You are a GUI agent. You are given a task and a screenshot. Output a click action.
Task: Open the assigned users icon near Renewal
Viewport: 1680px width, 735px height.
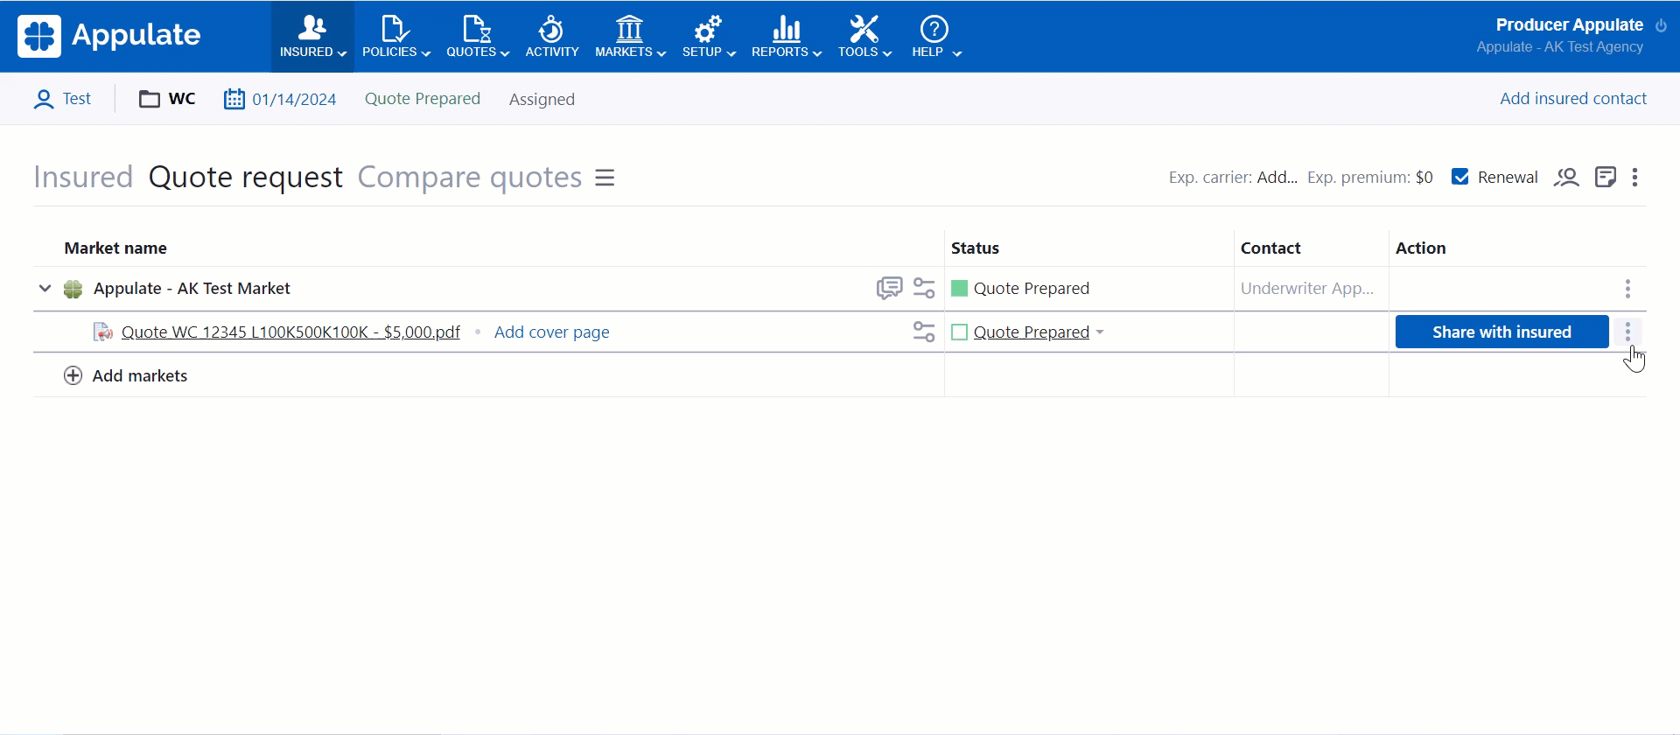pos(1566,178)
